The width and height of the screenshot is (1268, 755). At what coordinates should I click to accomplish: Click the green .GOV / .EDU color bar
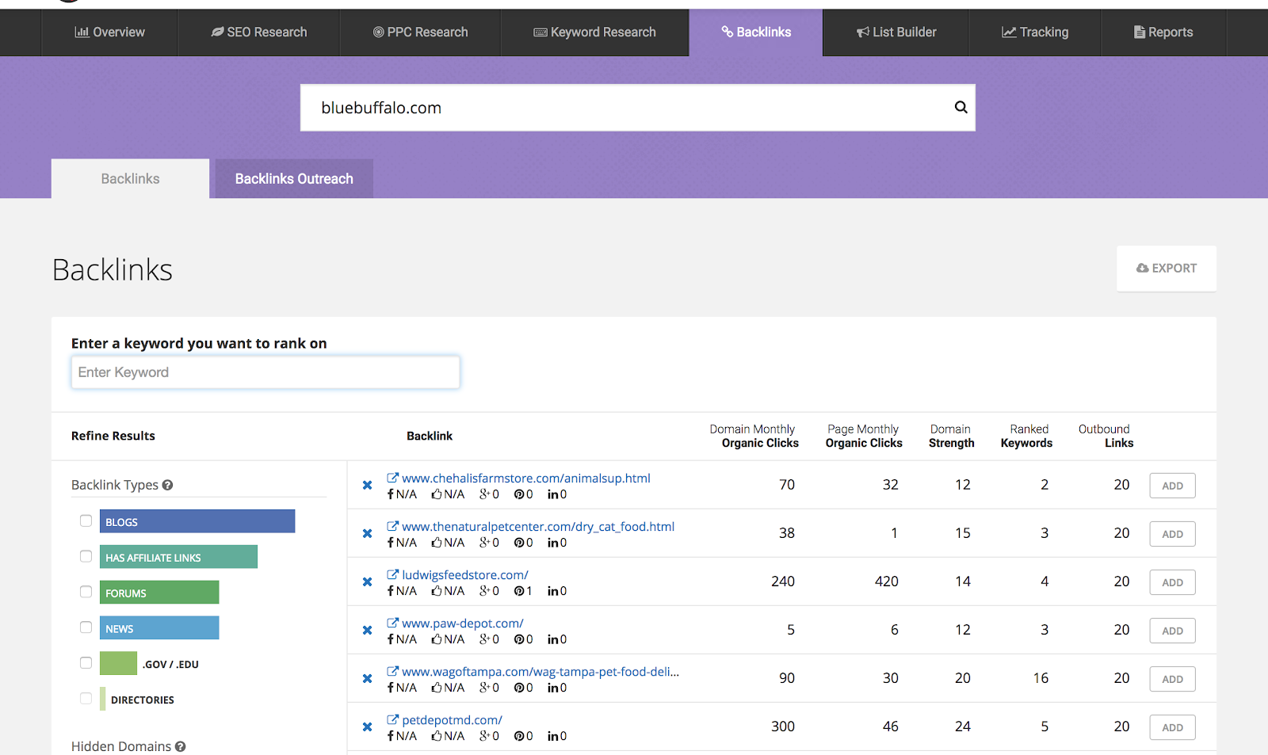118,663
